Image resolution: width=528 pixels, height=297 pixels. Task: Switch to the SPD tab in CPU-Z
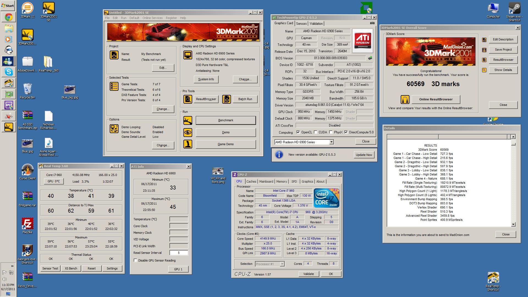tap(294, 182)
